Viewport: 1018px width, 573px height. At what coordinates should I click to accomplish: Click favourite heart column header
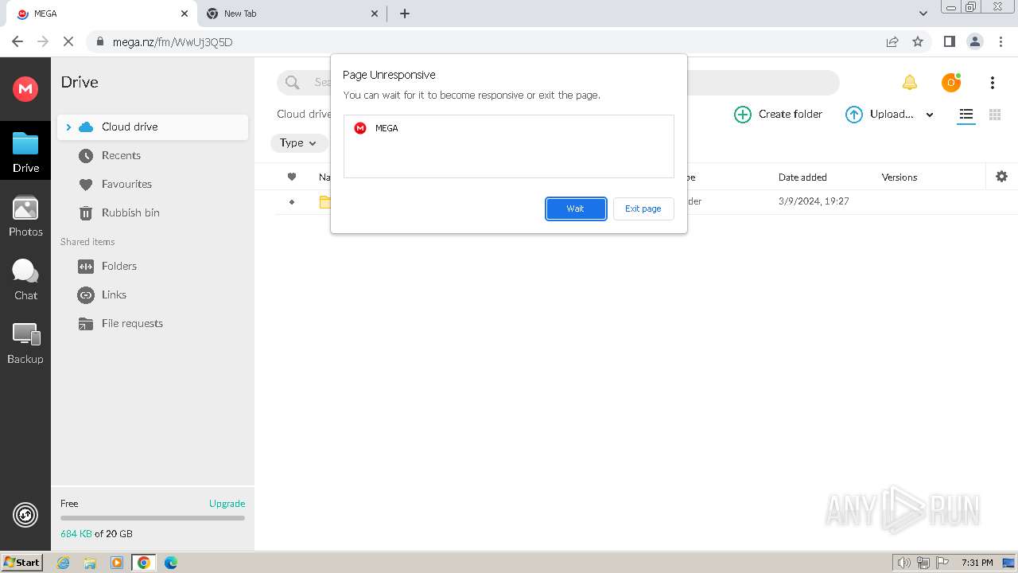point(292,177)
